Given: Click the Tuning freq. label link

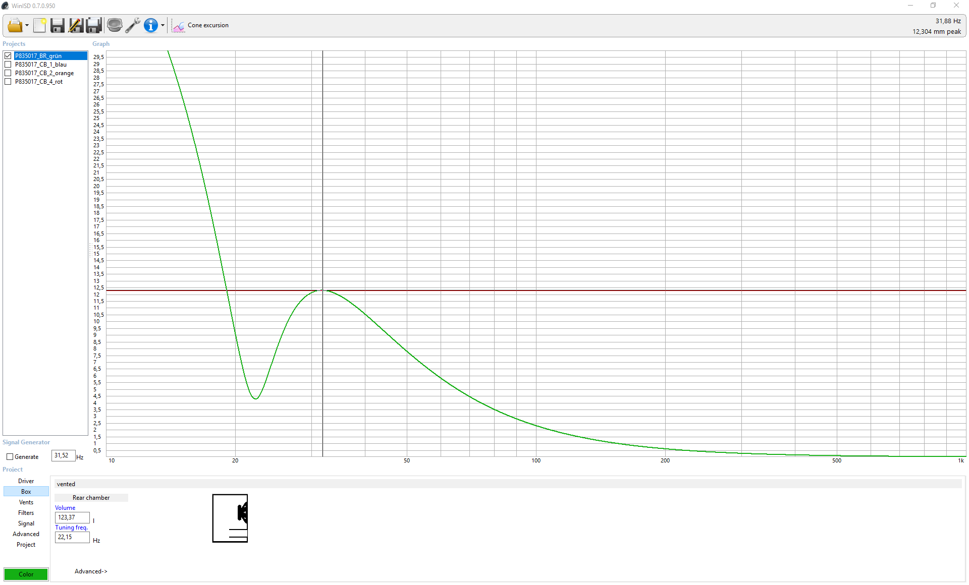Looking at the screenshot, I should pyautogui.click(x=71, y=528).
